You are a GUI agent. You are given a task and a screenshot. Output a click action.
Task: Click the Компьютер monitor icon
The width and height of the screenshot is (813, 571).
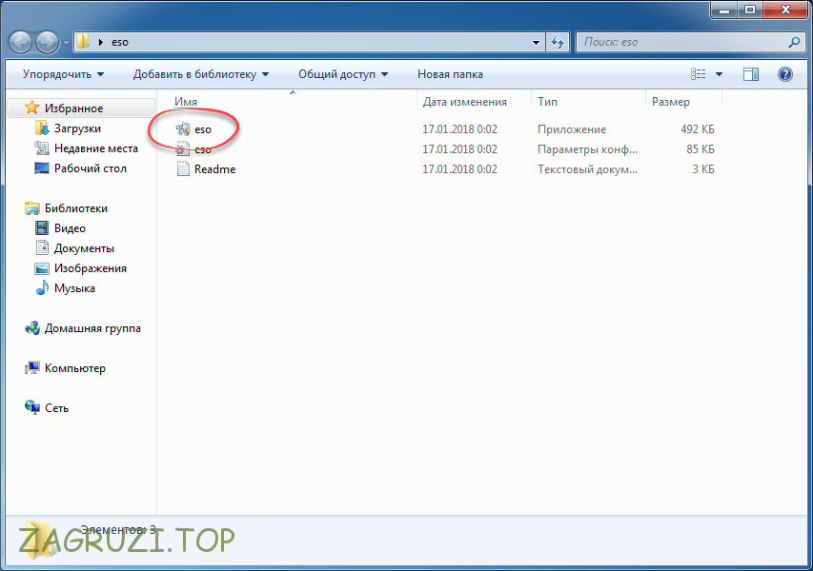[x=32, y=368]
